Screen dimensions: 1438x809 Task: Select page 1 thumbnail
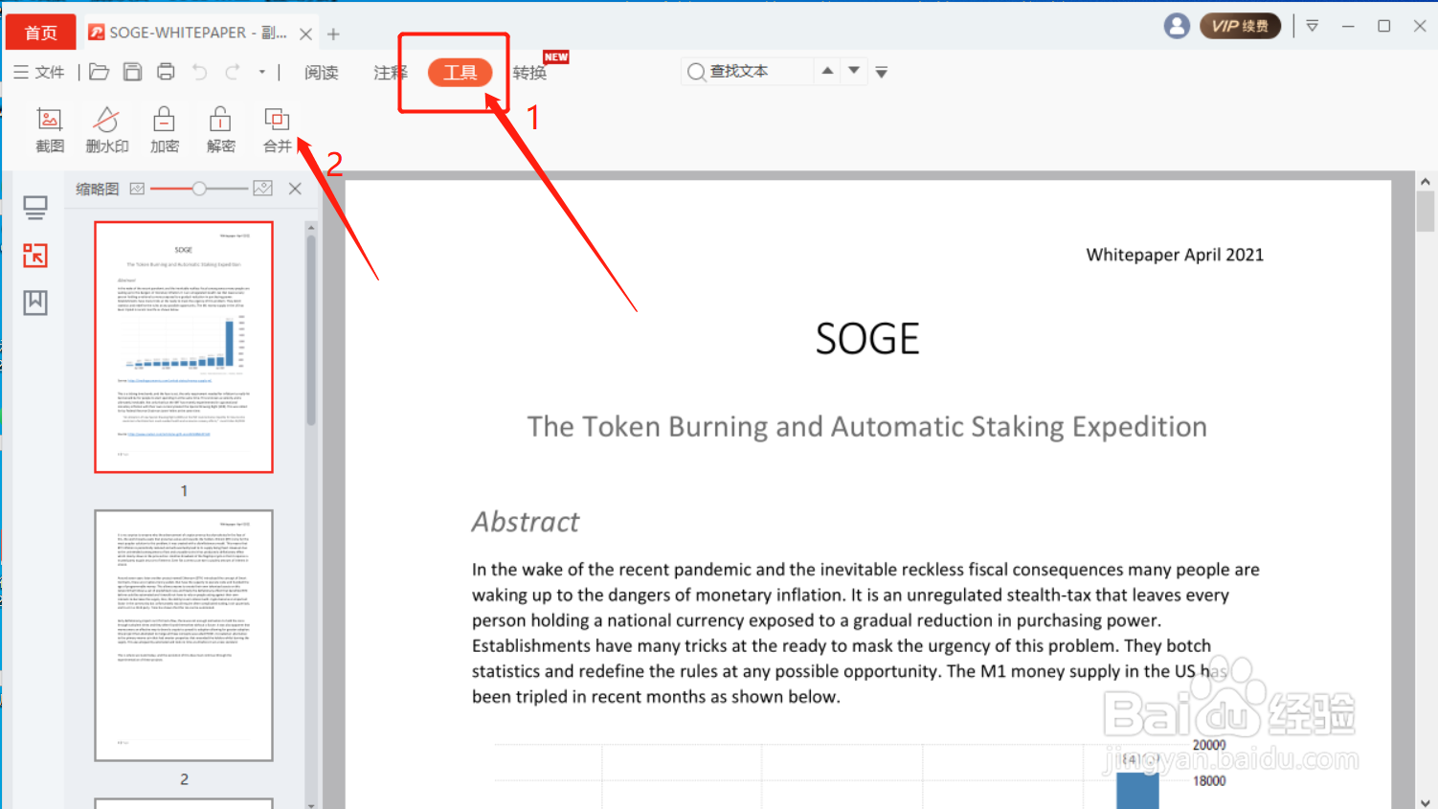pos(184,348)
